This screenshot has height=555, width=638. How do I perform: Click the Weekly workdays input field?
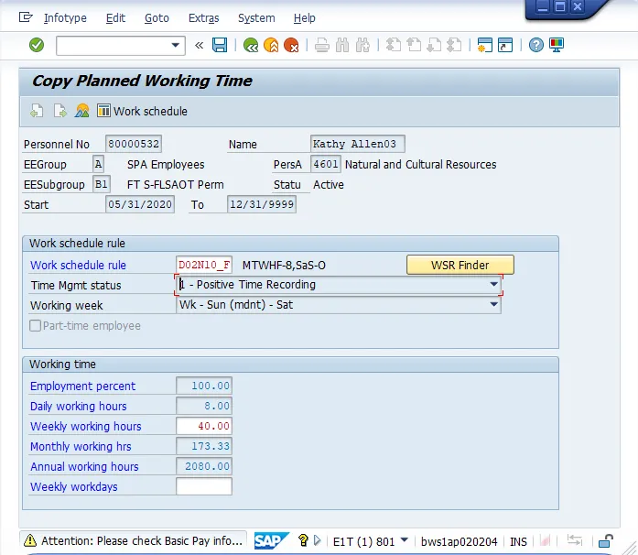[204, 486]
